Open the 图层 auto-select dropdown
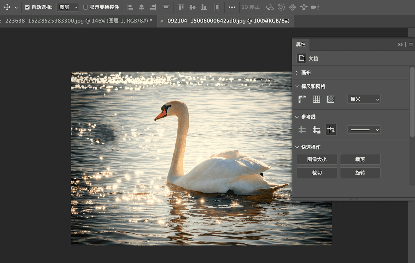This screenshot has height=263, width=415. point(67,7)
